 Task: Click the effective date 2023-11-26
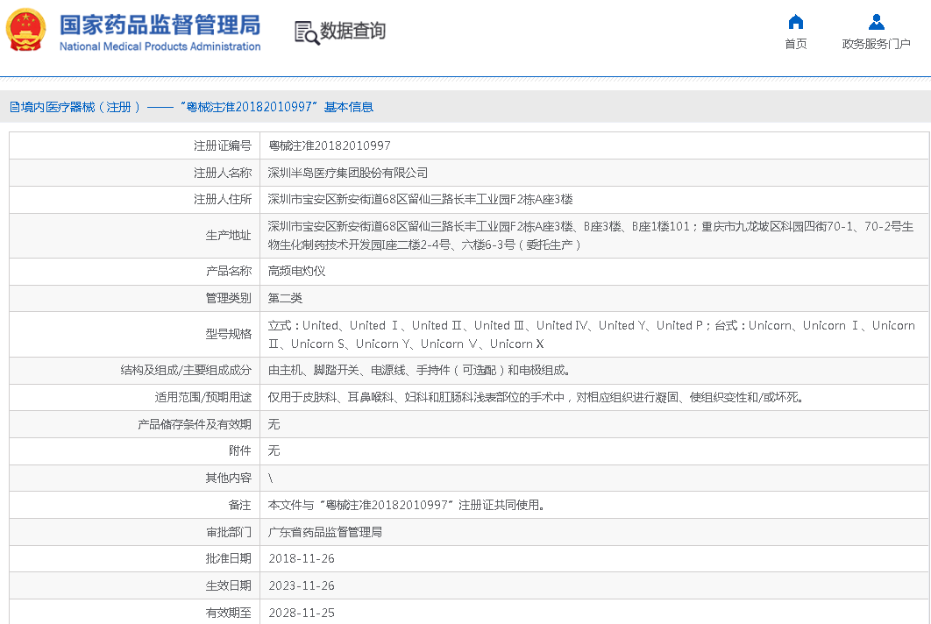tap(301, 586)
